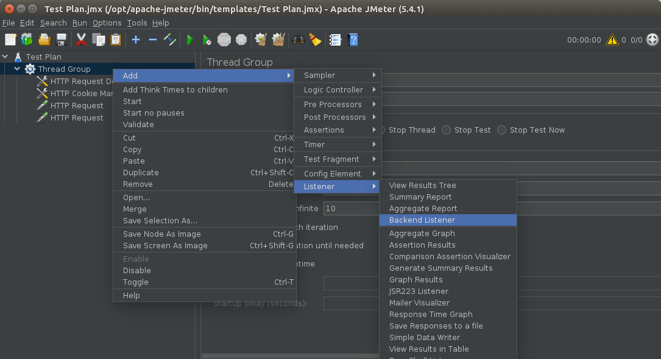Select the Stop Thread radio button
The width and height of the screenshot is (661, 359).
(x=382, y=130)
